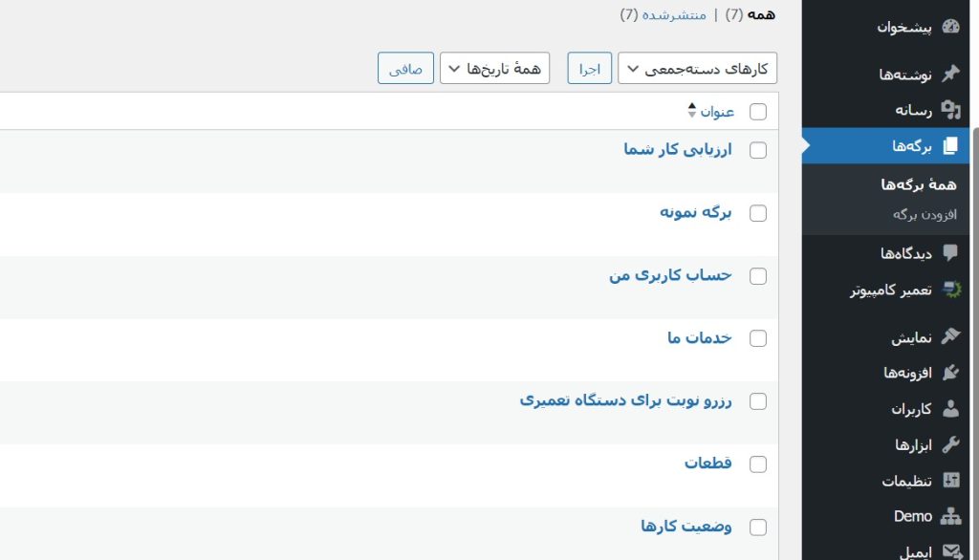Click the computer repair icon beside تعمیر کامپیوتر
This screenshot has width=979, height=560.
click(x=951, y=290)
